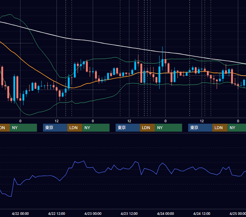
Task: Select hour label 0 above 4/23 00:00
Action: pos(93,121)
